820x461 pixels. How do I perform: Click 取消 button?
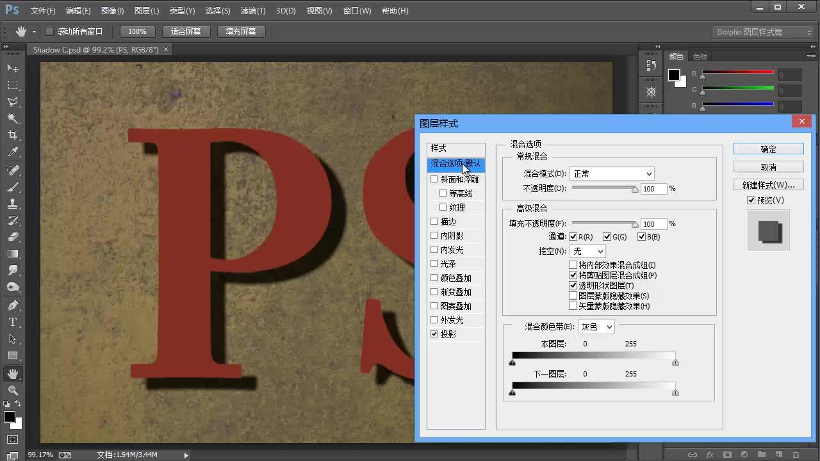[x=768, y=167]
